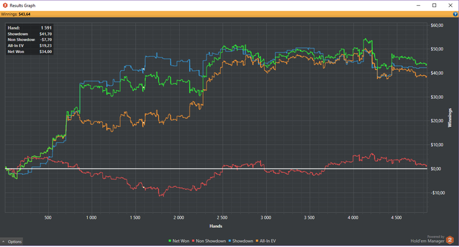This screenshot has height=247, width=459.
Task: Click the 3 000 hands axis label
Action: click(266, 218)
